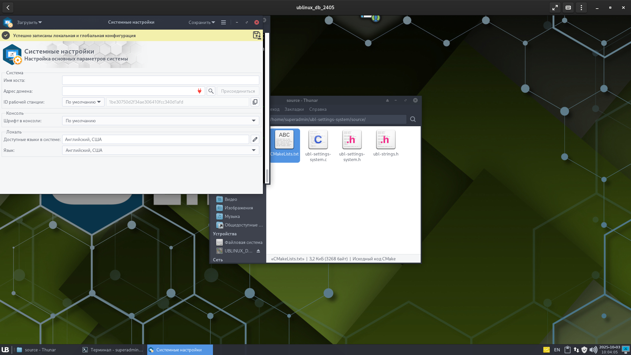Expand the Сохранить dropdown

pos(201,22)
